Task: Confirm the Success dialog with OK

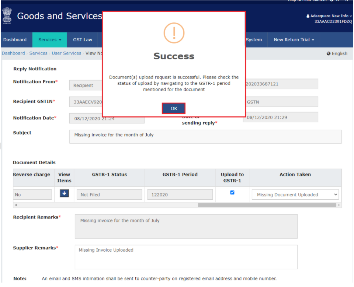Action: click(x=174, y=108)
